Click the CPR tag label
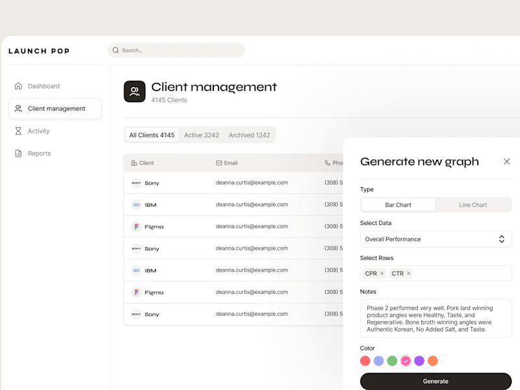 click(x=370, y=273)
